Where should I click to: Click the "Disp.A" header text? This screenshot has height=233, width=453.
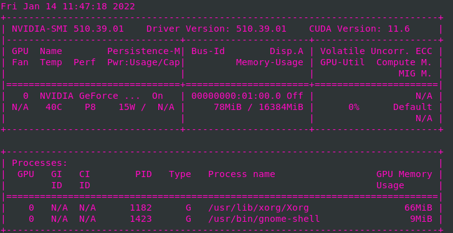coord(287,52)
